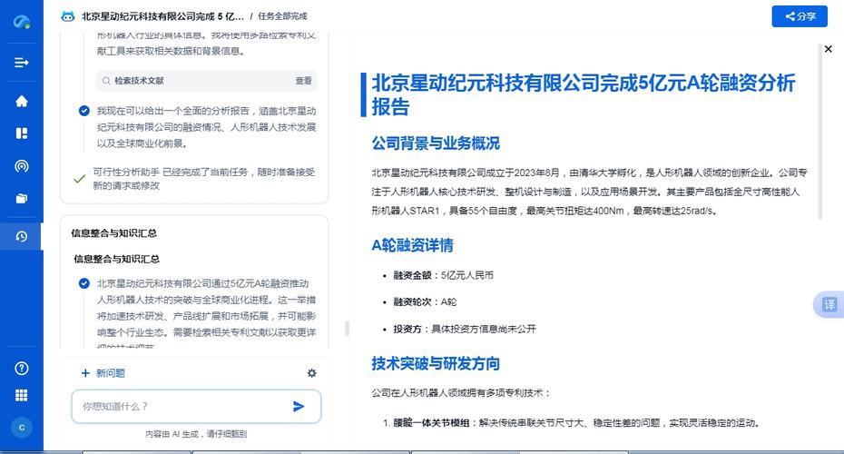Close the report panel with X
This screenshot has width=844, height=454.
point(828,49)
